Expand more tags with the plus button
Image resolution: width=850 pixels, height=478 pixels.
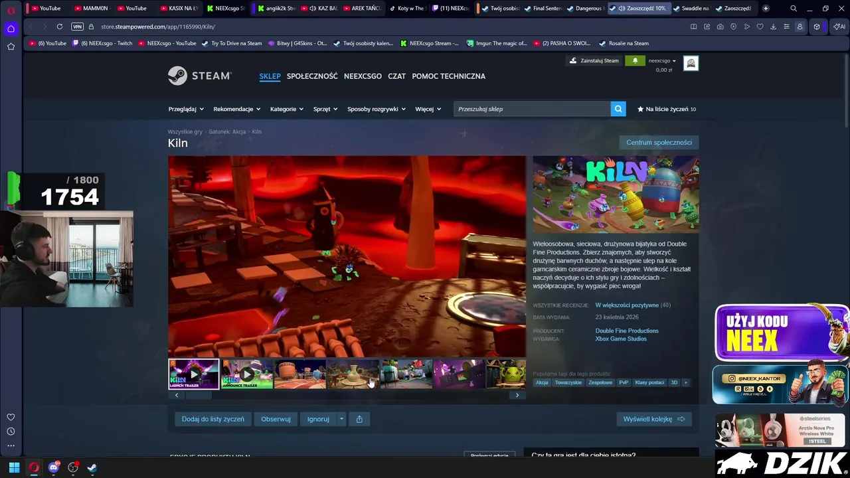tap(685, 382)
